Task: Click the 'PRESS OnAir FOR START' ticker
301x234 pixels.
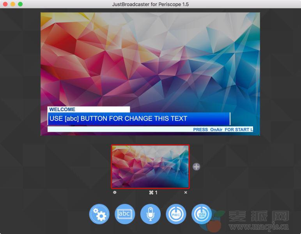Action: tap(223, 129)
